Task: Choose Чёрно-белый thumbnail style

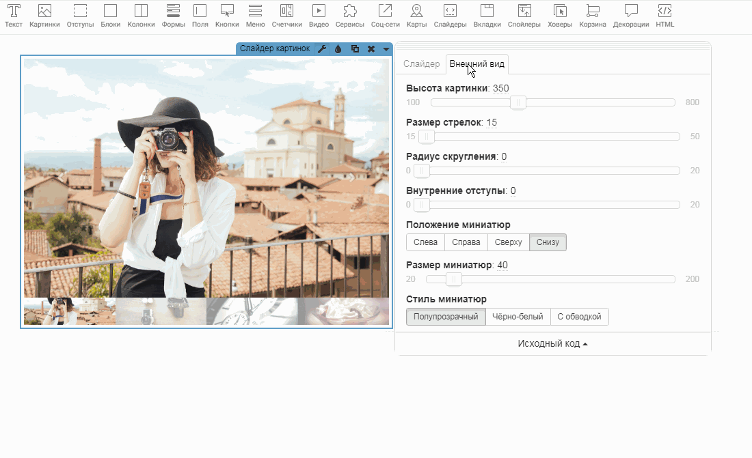Action: click(x=518, y=317)
